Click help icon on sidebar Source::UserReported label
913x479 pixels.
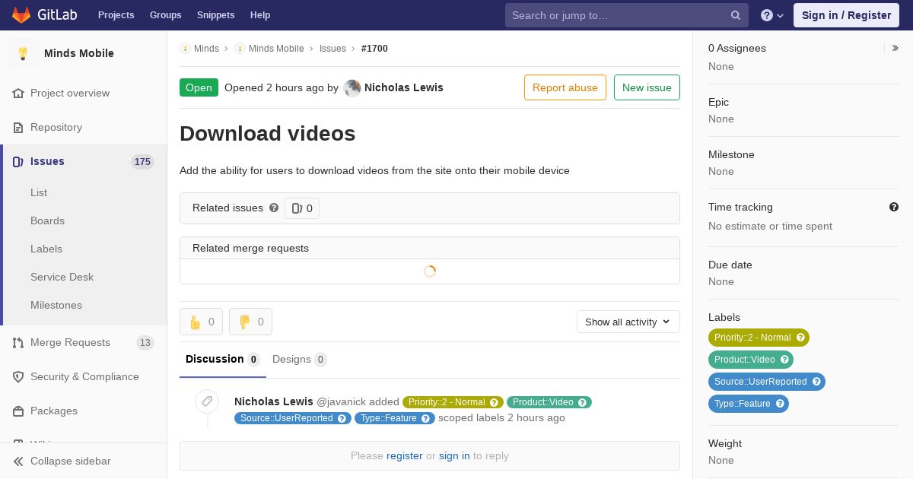coord(816,382)
